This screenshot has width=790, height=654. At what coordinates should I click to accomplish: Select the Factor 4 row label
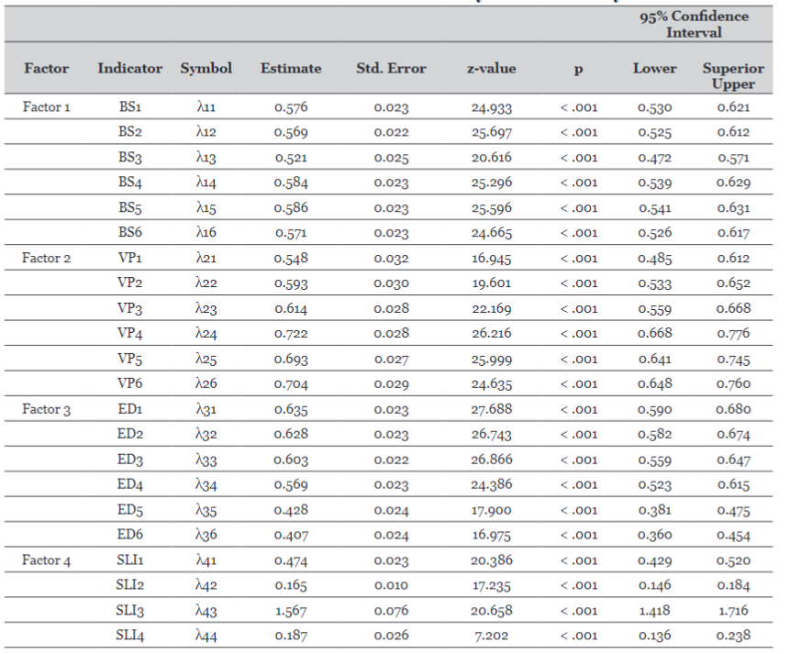tap(46, 560)
